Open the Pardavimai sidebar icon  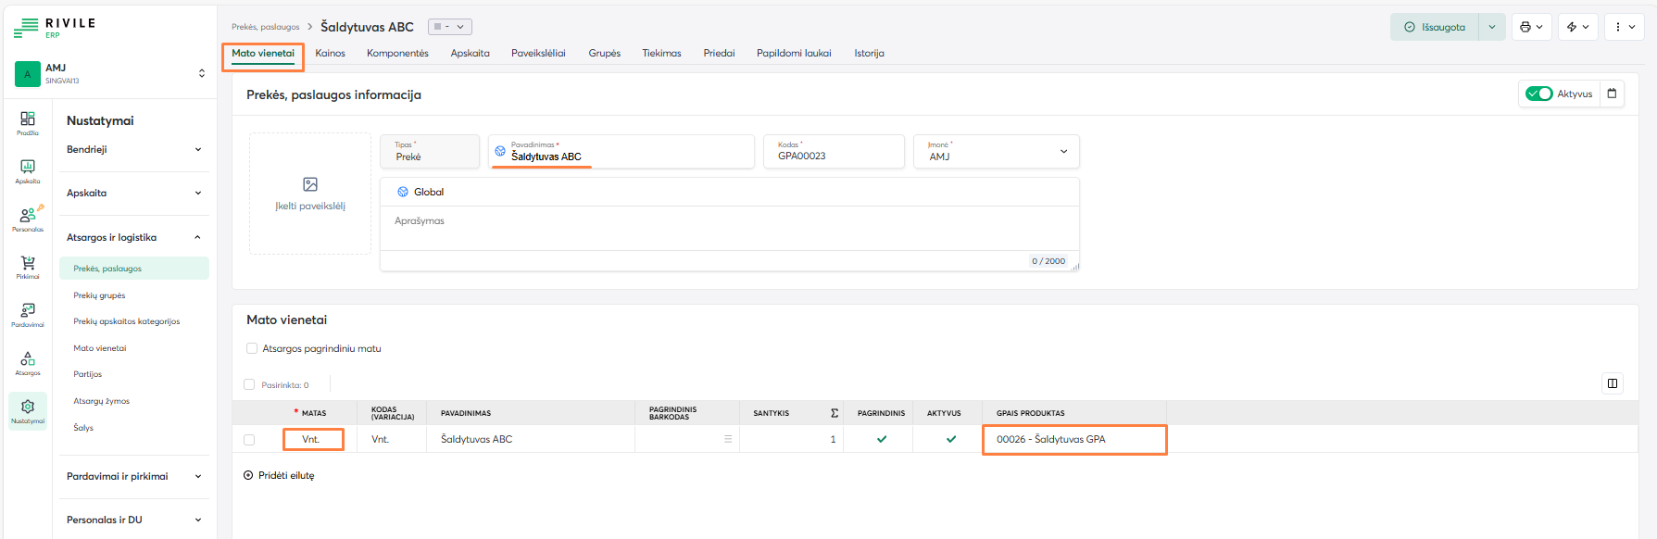point(28,315)
